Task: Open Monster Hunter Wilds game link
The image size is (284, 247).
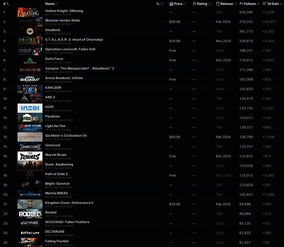Action: tap(62, 20)
